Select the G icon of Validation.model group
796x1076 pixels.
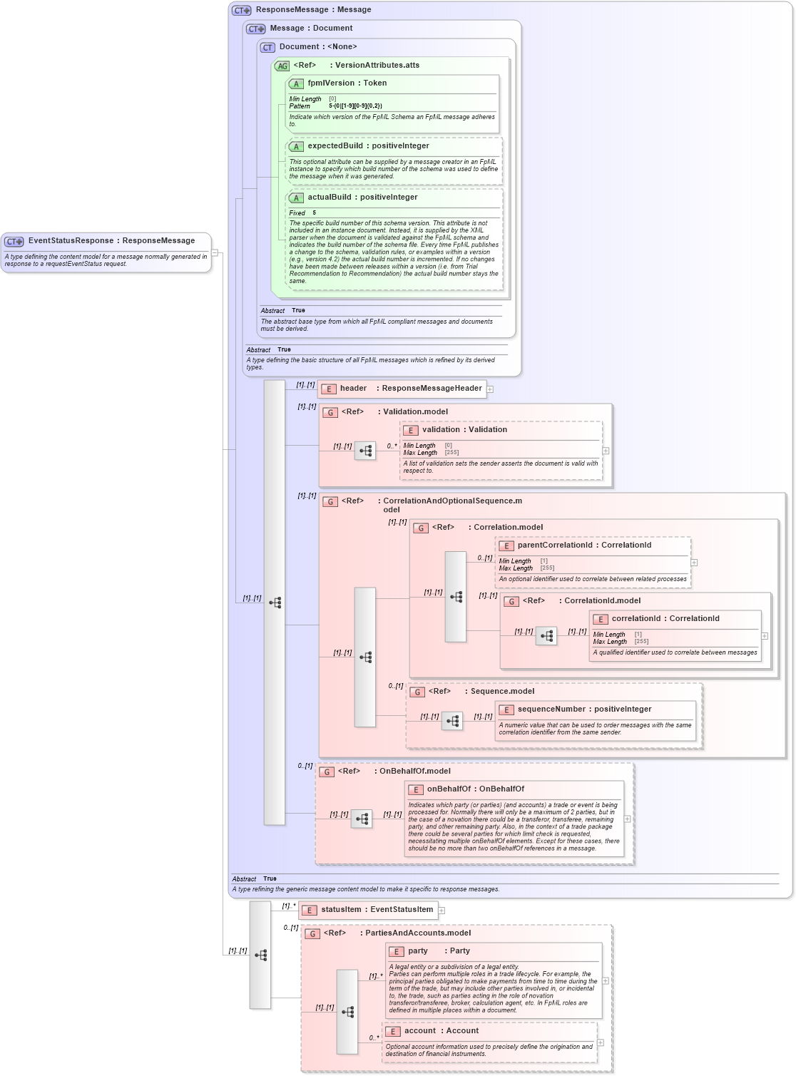[x=330, y=411]
